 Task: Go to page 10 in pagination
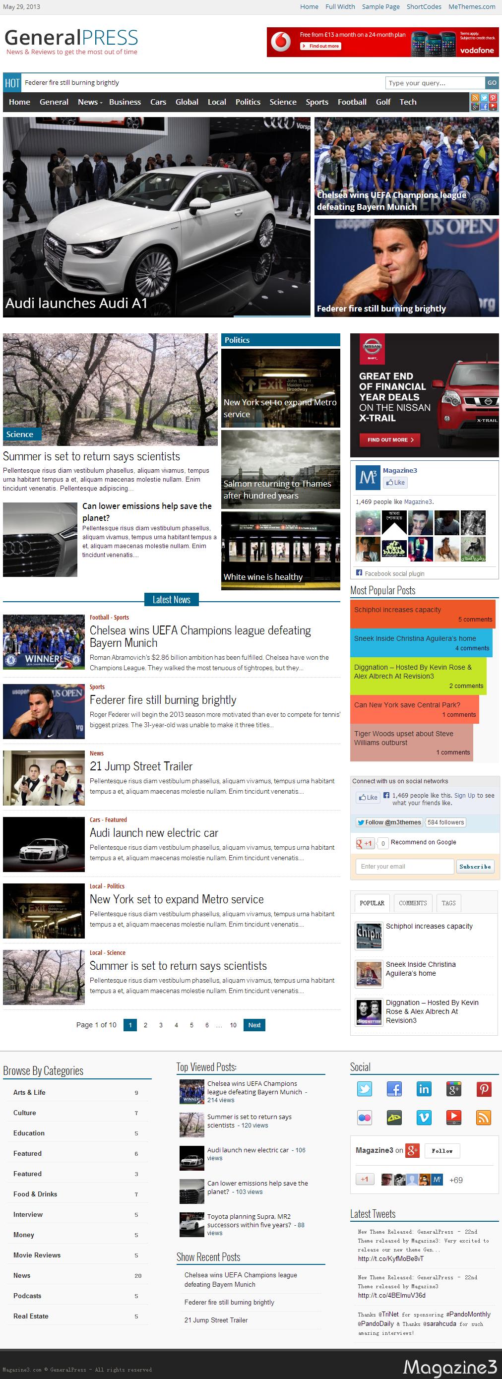coord(233,1025)
